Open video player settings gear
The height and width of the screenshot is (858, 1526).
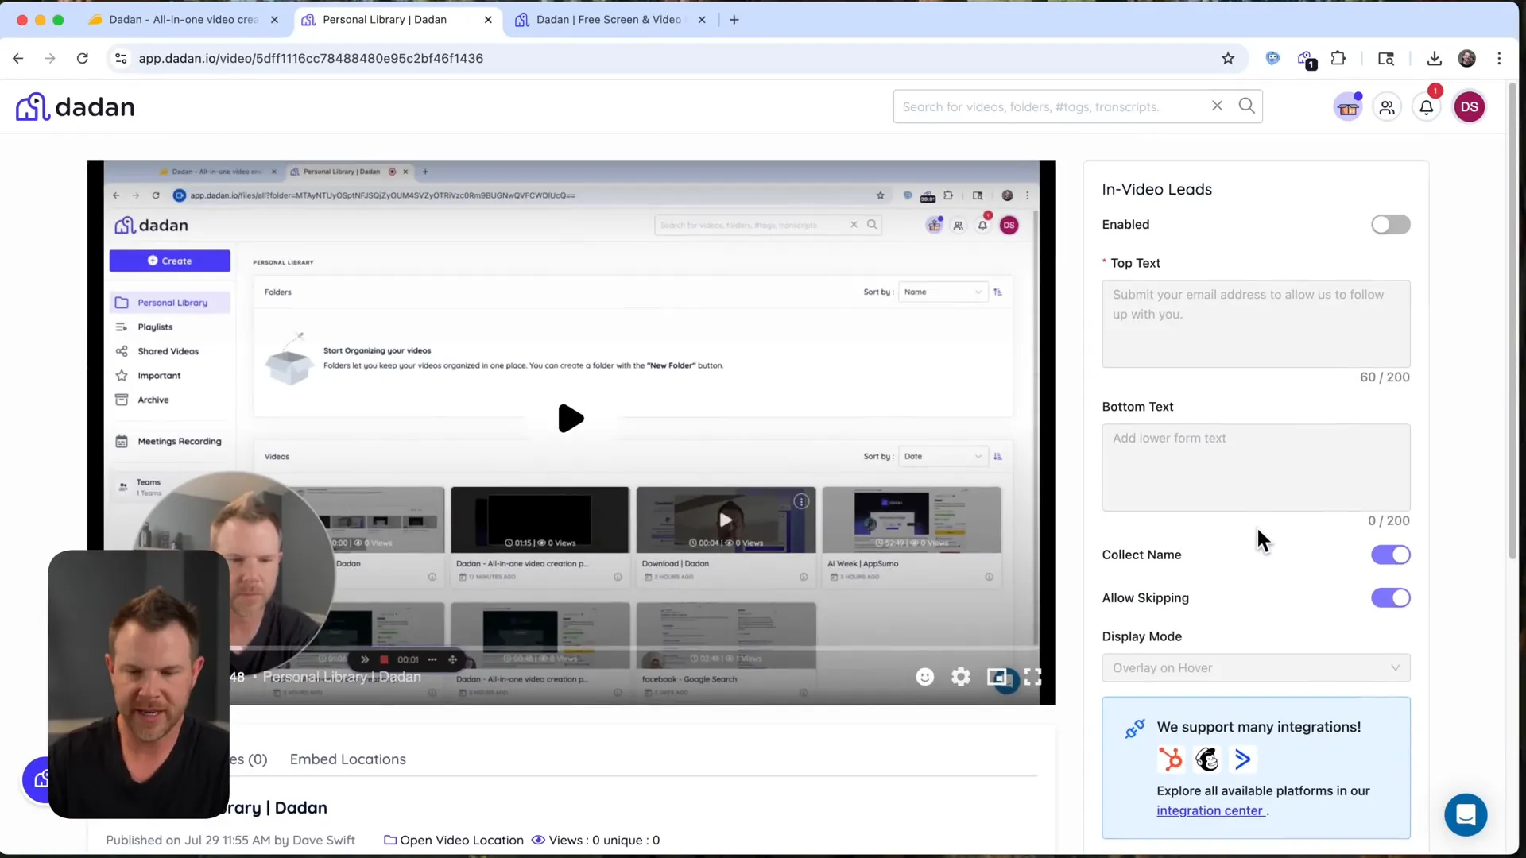click(x=961, y=677)
